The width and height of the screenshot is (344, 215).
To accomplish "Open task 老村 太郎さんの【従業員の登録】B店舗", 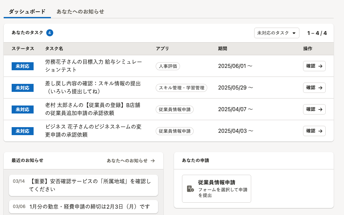I will (x=92, y=109).
